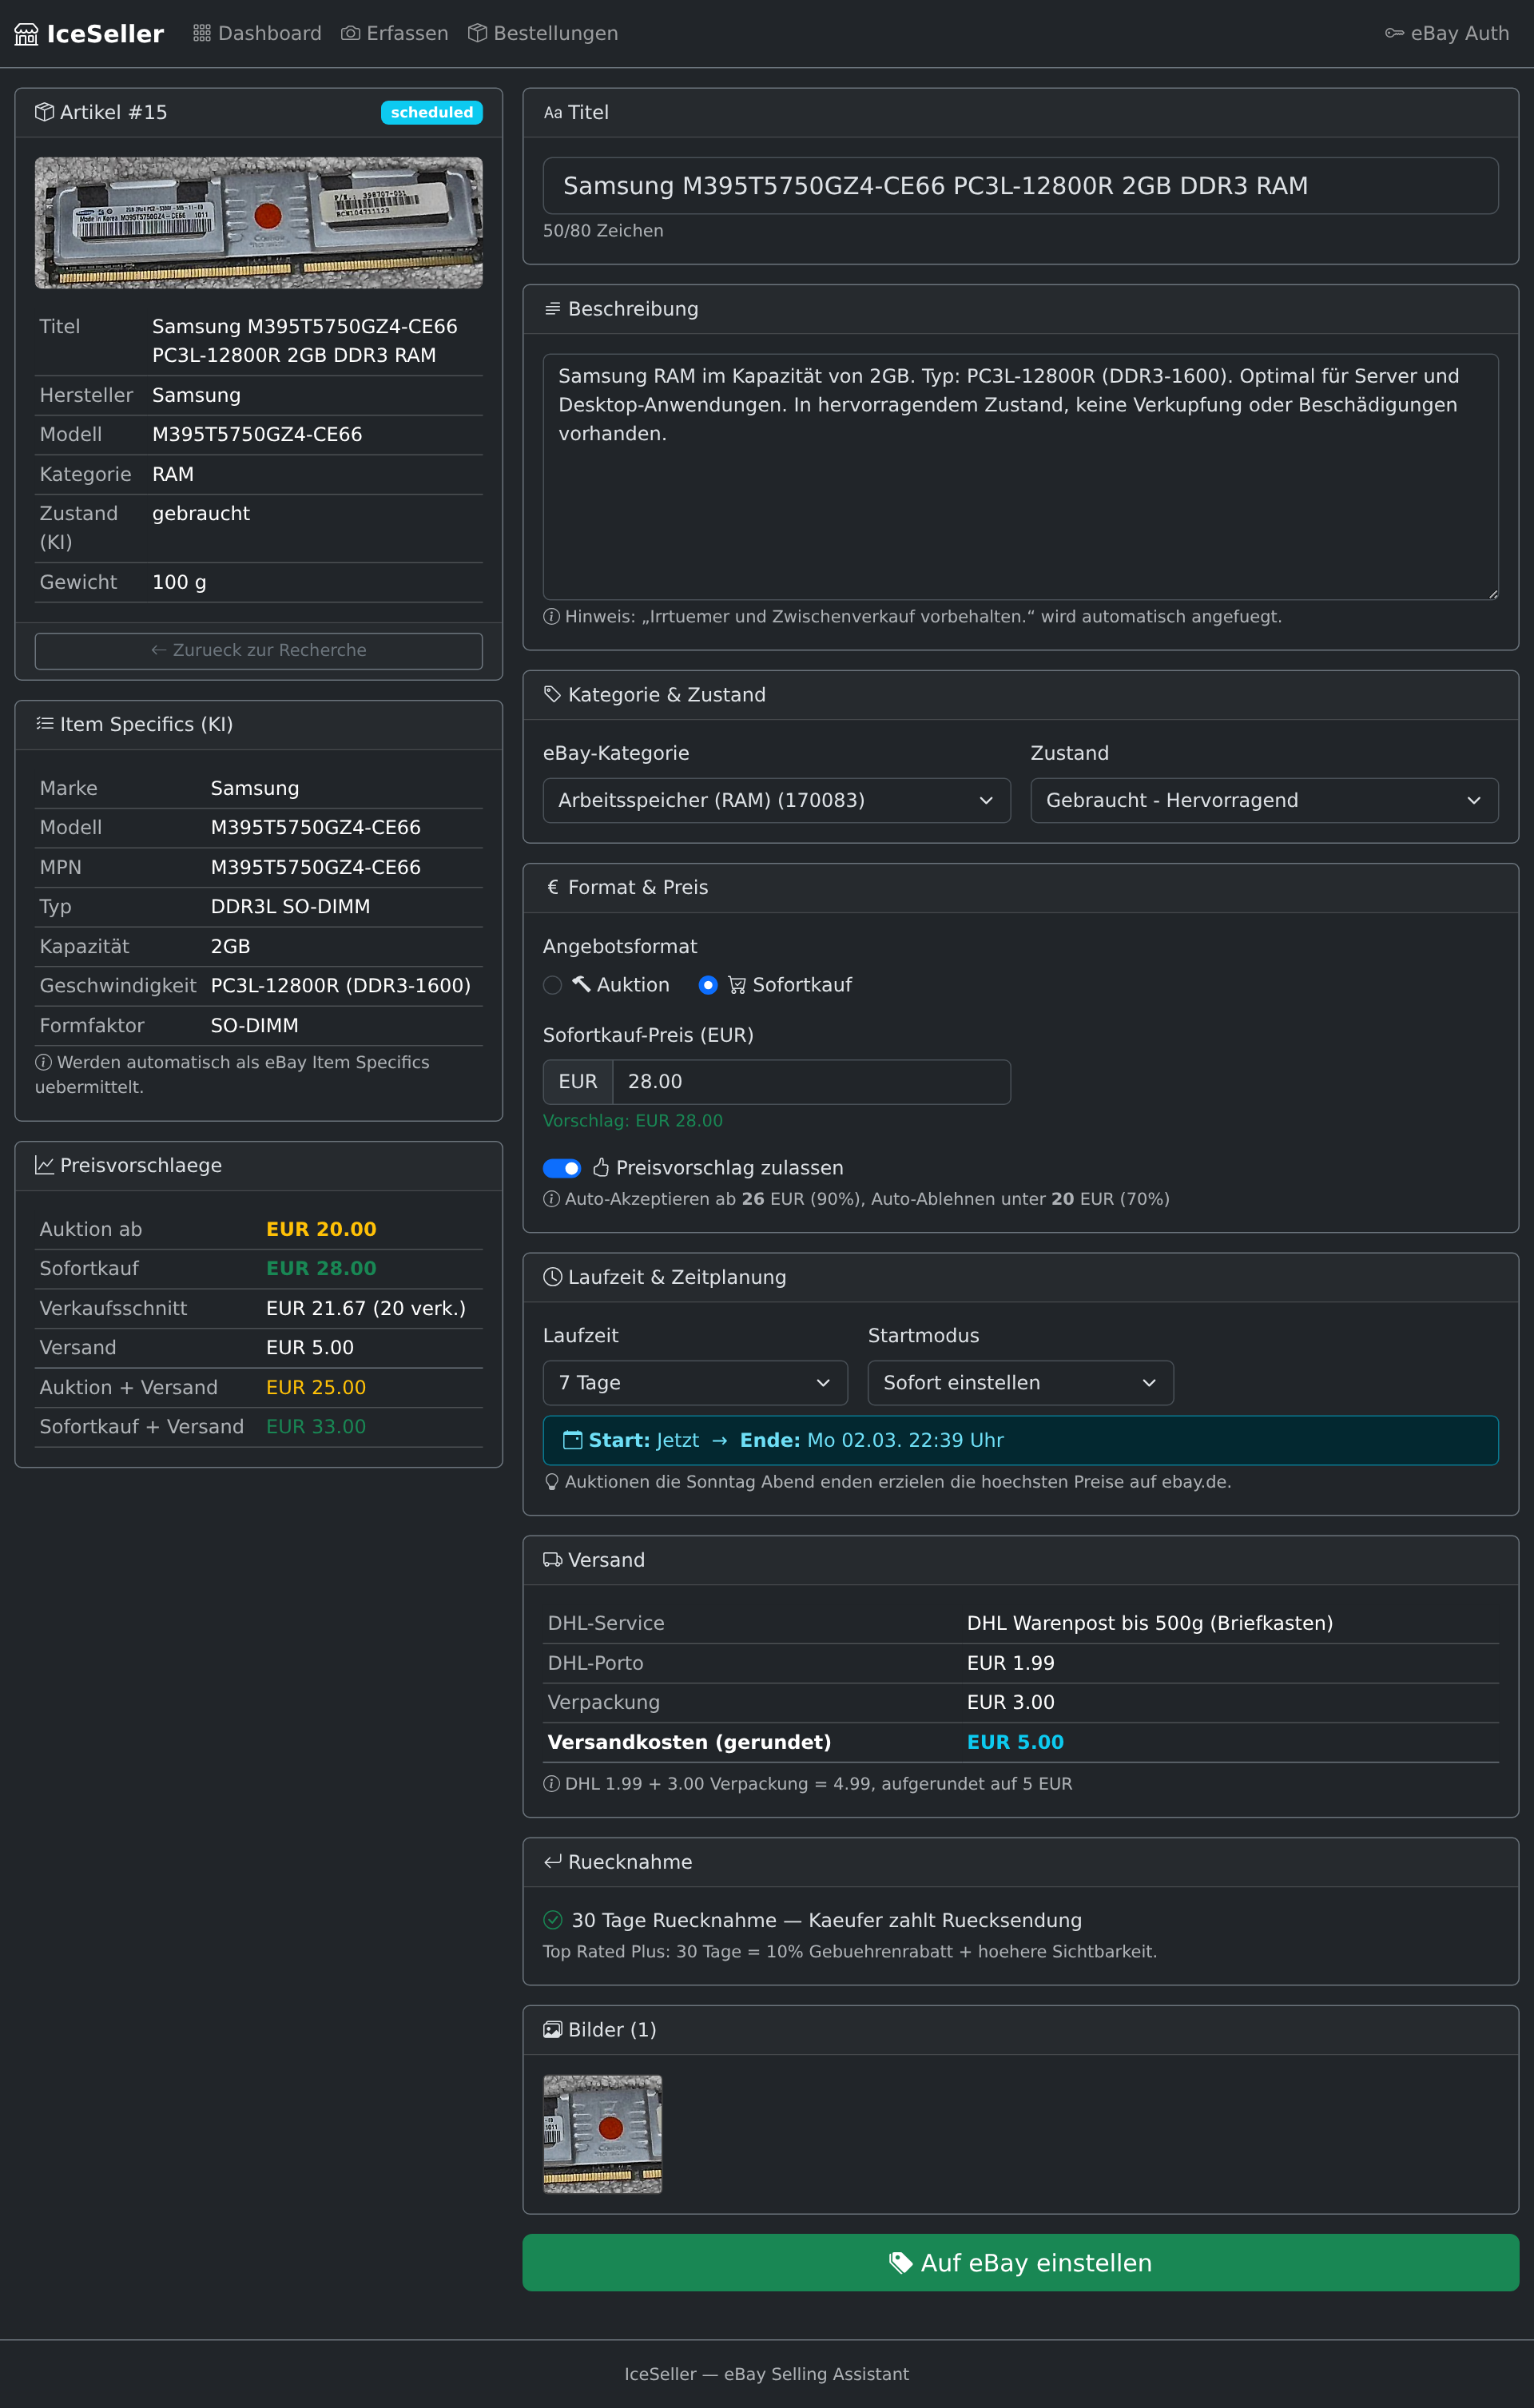The image size is (1534, 2408).
Task: Click the Auktion ab EUR 20.00 value
Action: tap(321, 1229)
